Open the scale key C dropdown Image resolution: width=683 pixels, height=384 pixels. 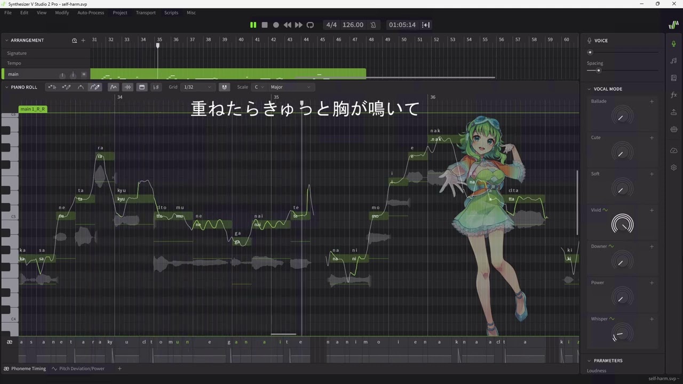click(259, 87)
